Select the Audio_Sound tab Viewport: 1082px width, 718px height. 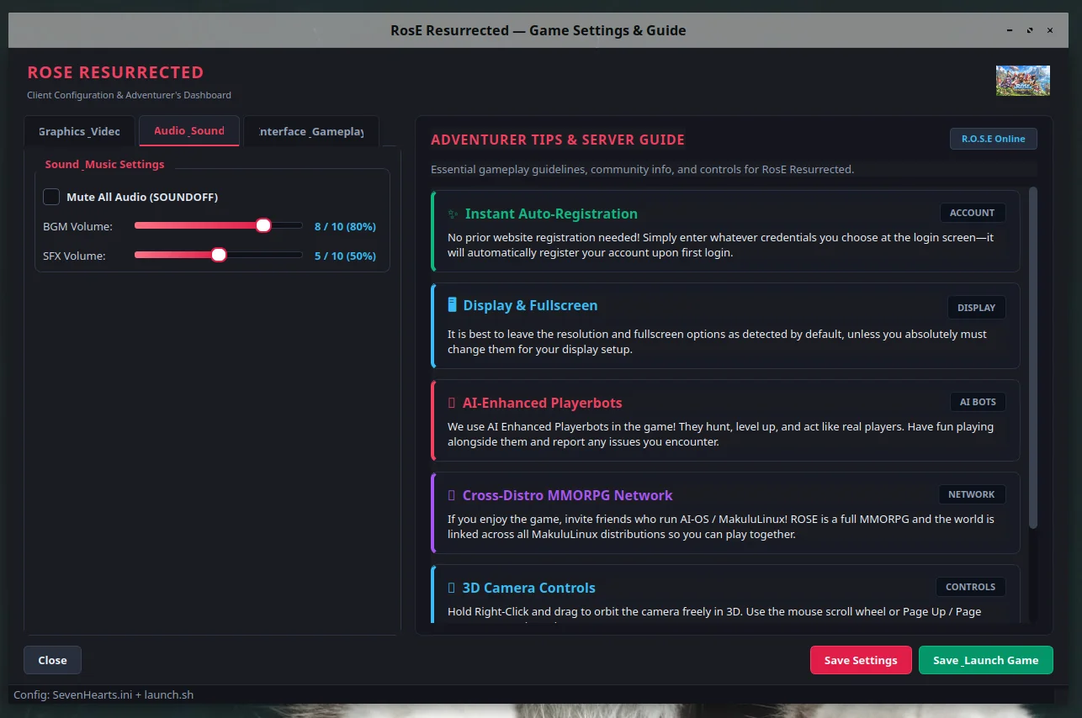[189, 131]
